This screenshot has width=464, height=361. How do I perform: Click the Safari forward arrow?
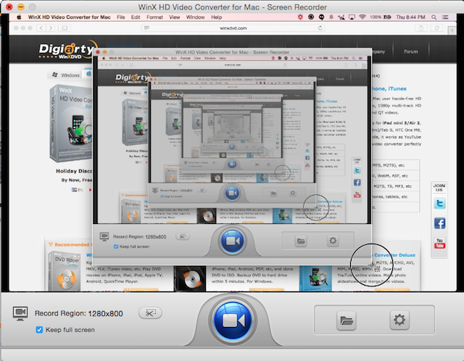coord(51,28)
